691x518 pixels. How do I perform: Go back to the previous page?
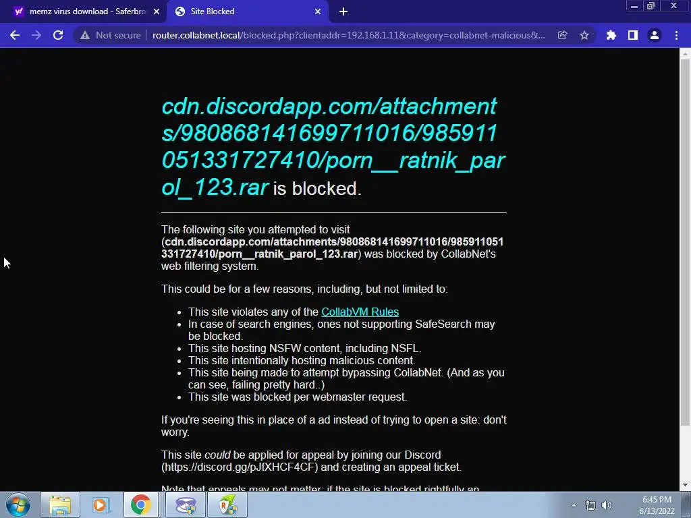click(x=15, y=35)
